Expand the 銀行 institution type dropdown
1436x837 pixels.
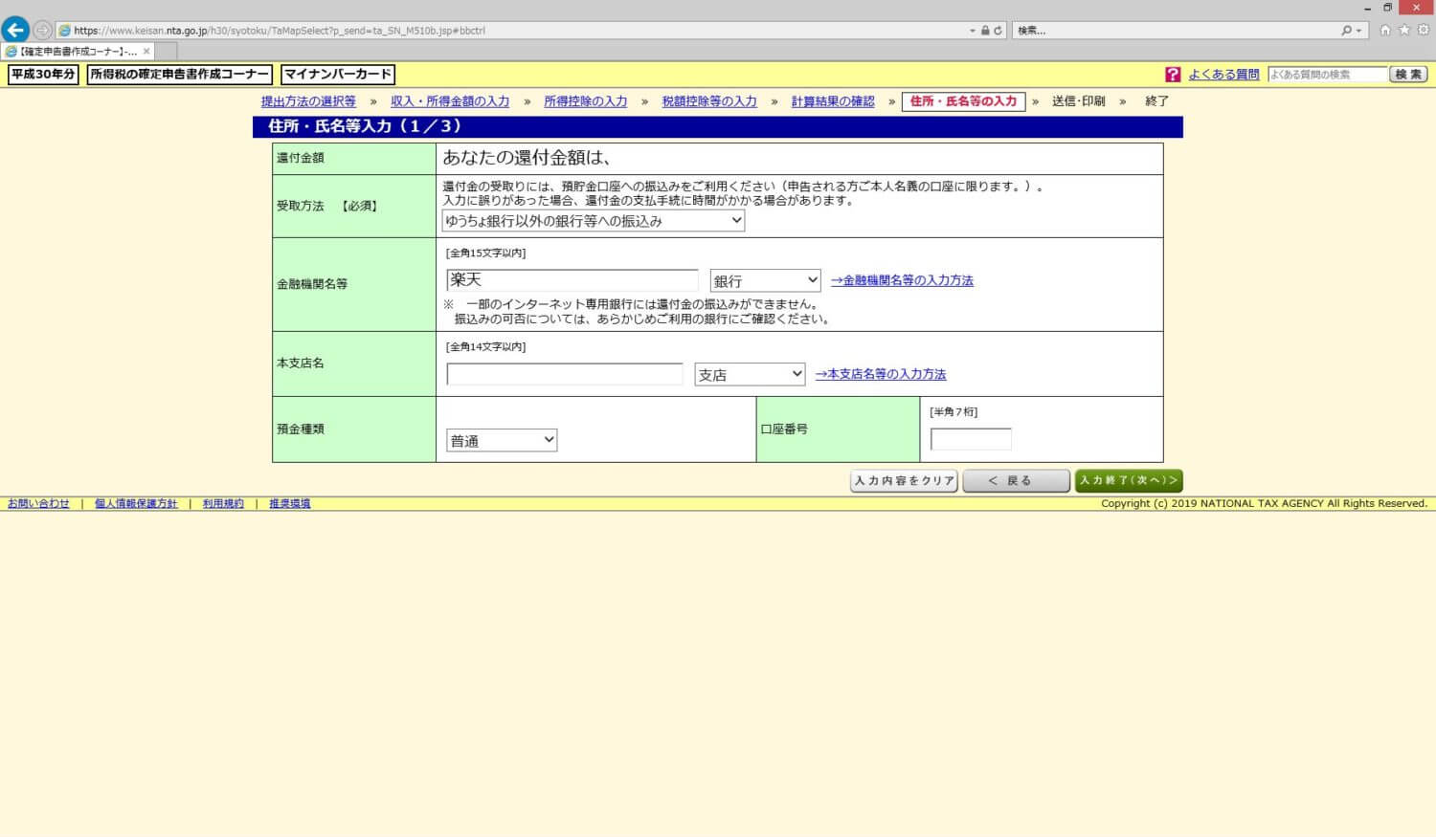[765, 280]
